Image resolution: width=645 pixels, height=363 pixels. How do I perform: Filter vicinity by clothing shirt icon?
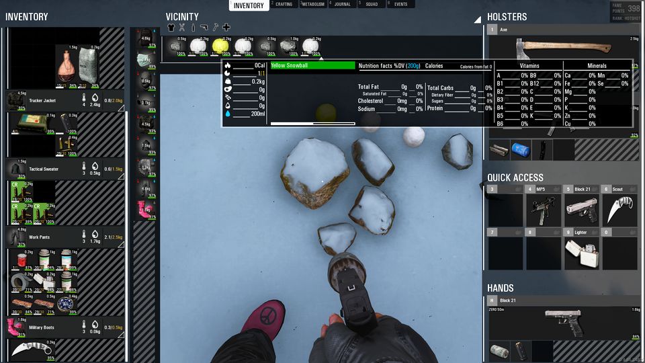click(x=171, y=28)
